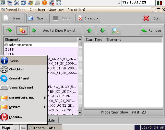Click Properties: ShowPlaylist, 2D bar
The height and width of the screenshot is (130, 165).
pos(123,112)
